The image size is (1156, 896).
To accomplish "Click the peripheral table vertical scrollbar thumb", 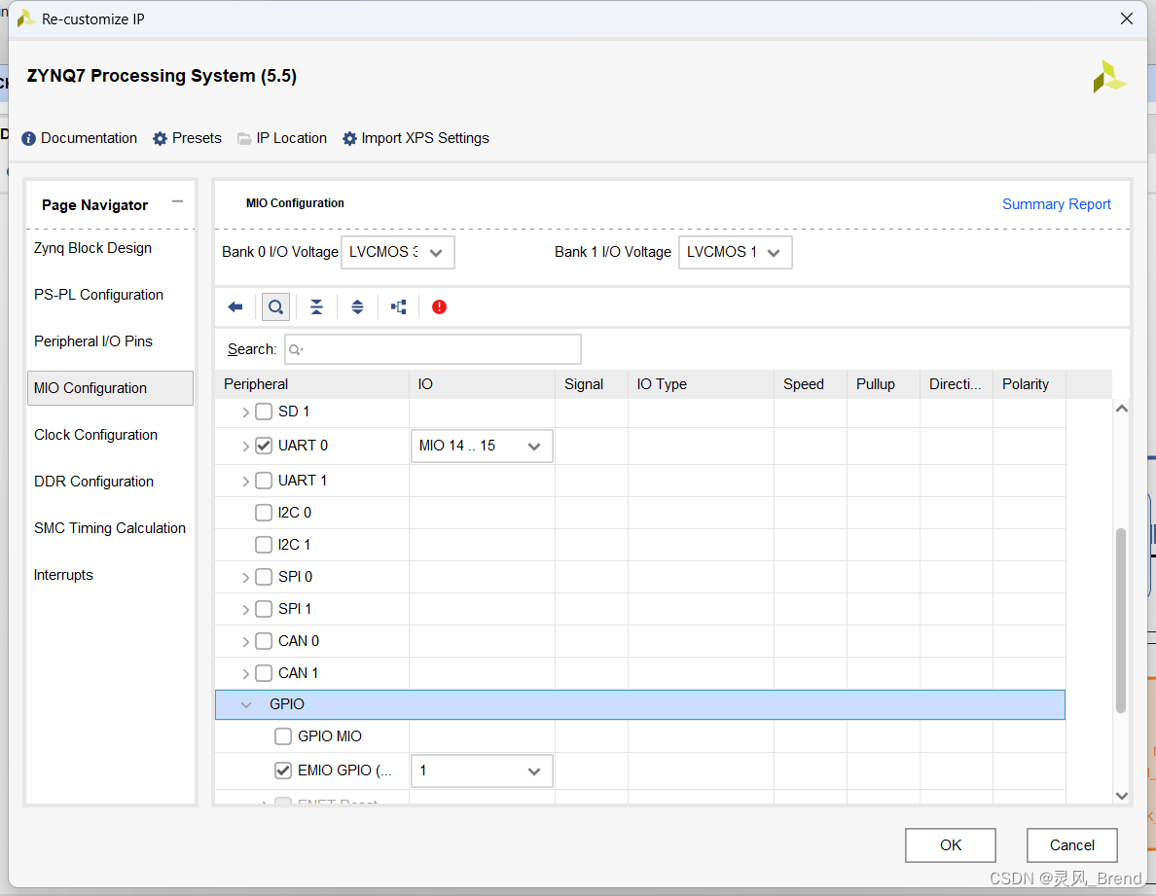I will [x=1121, y=621].
